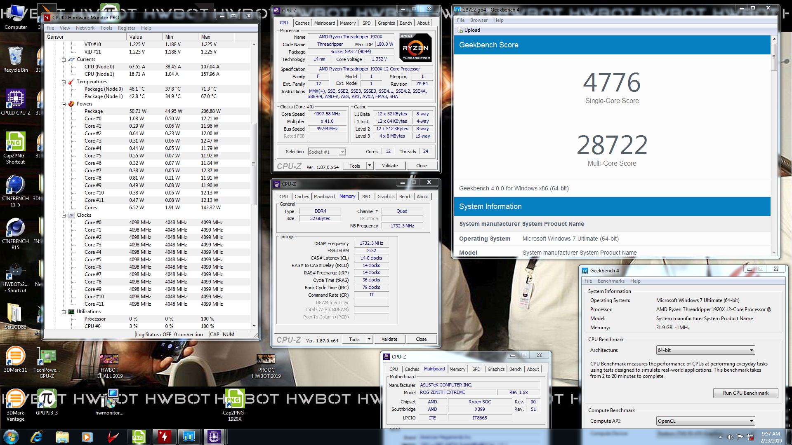
Task: Click the Value column header in HWMonitor
Action: (x=144, y=37)
